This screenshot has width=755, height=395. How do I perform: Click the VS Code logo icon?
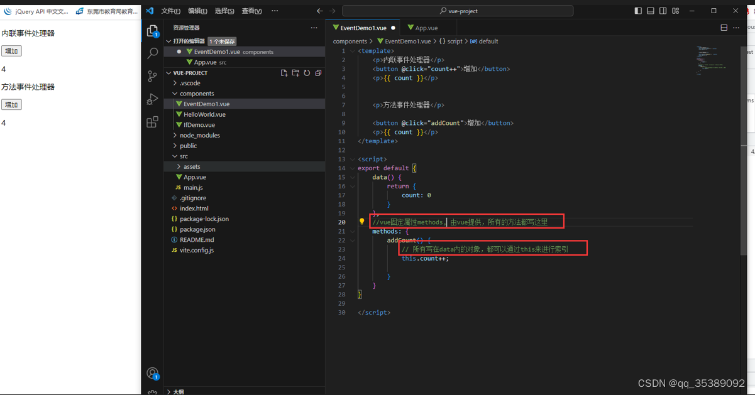[x=150, y=11]
